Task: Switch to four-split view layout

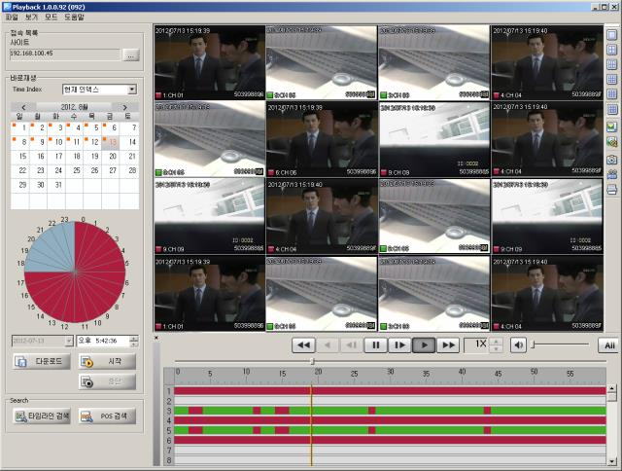Action: [611, 50]
